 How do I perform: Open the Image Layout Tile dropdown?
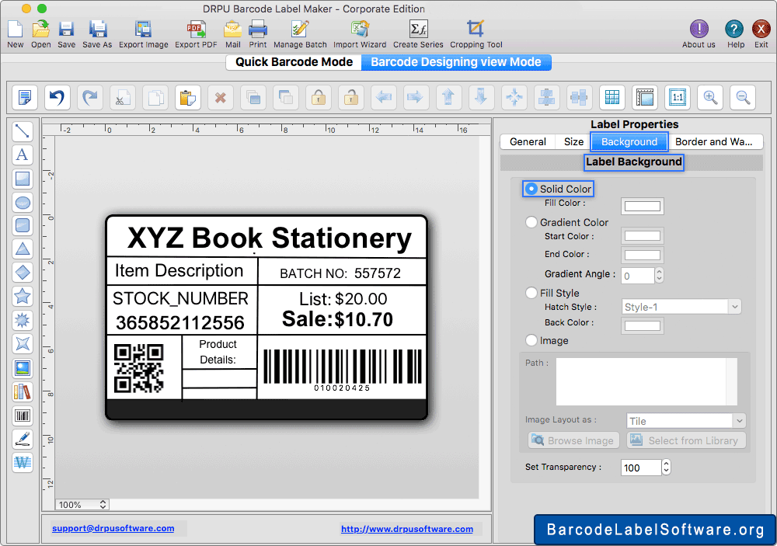[x=686, y=421]
